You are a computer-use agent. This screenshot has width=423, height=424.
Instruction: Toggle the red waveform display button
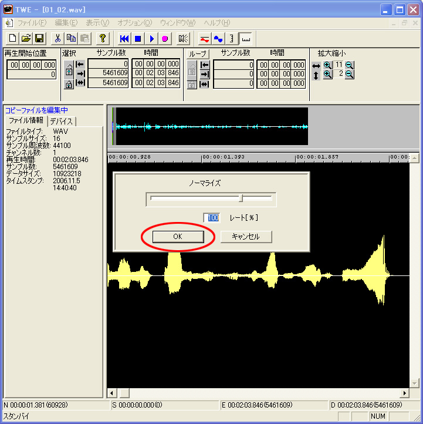tap(204, 39)
